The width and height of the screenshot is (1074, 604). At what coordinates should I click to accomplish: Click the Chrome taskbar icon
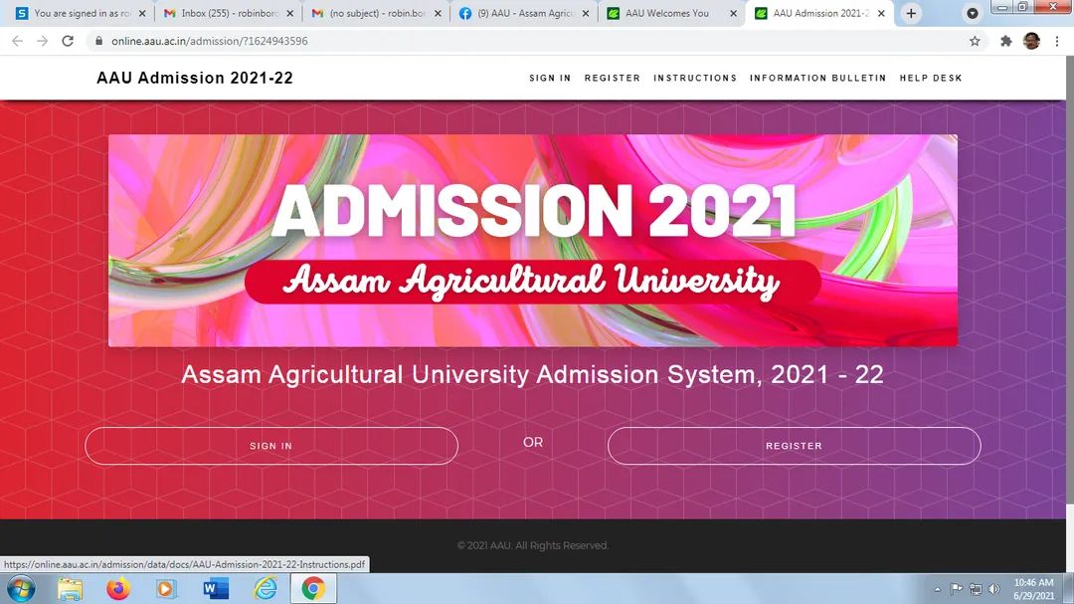click(x=313, y=588)
